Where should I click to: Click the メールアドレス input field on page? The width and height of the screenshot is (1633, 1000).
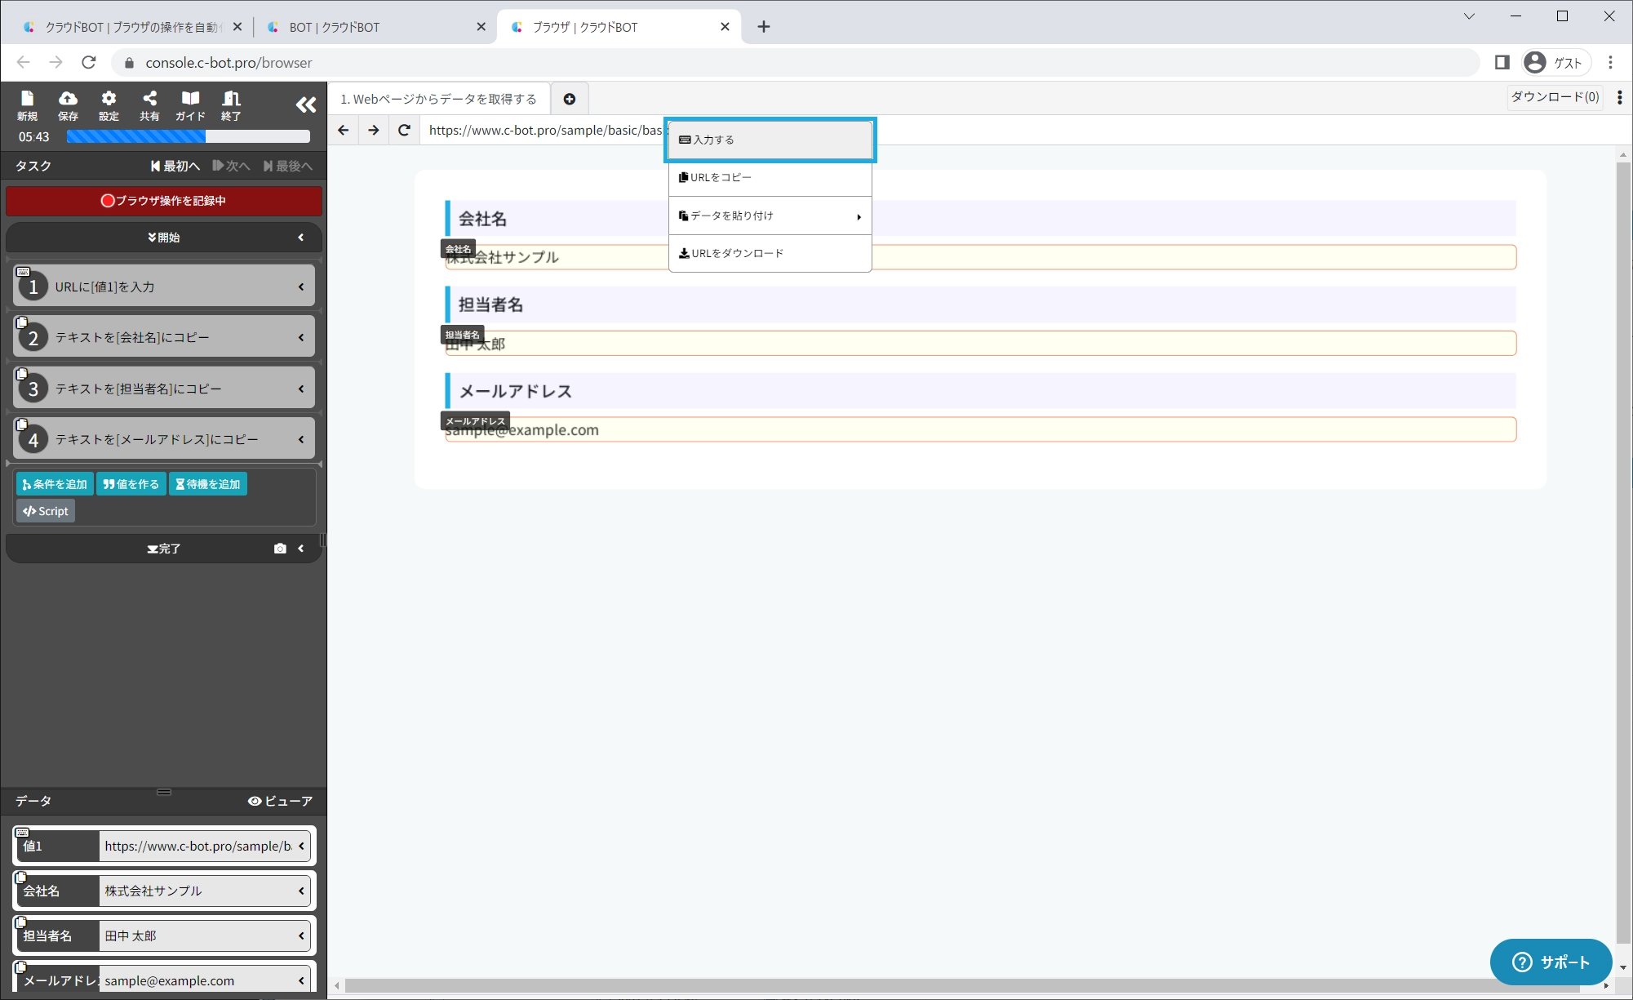(x=979, y=430)
